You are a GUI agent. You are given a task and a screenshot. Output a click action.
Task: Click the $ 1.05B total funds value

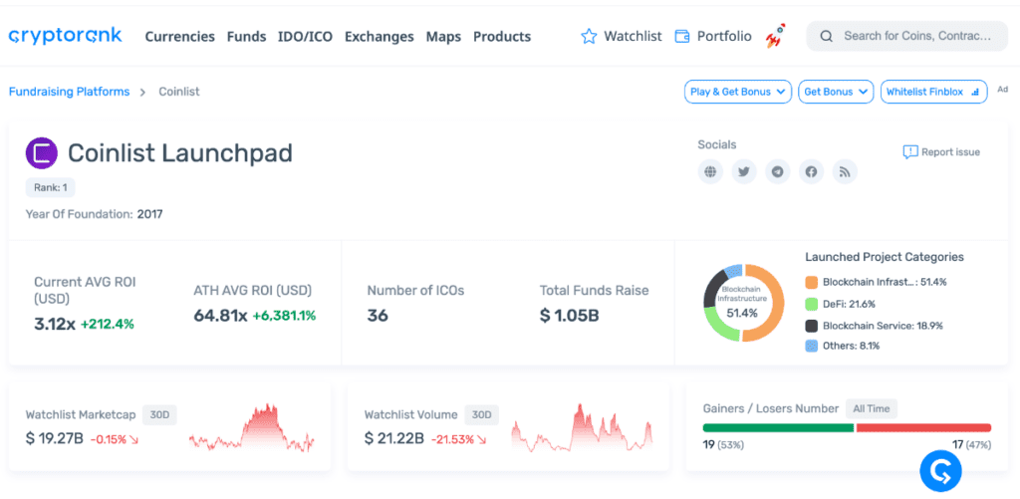click(x=569, y=316)
